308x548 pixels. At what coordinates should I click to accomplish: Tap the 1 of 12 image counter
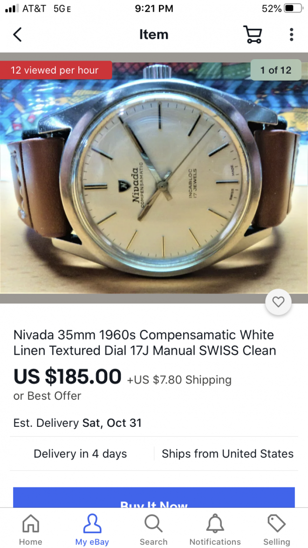click(x=276, y=70)
